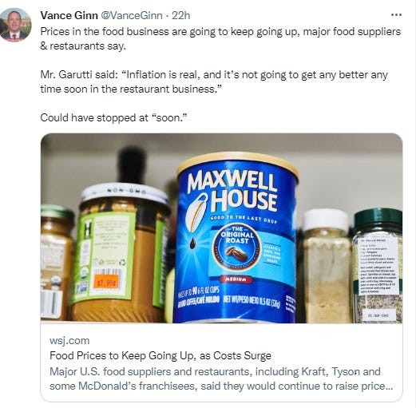
Task: Click the wsj.com domain label
Action: [x=69, y=340]
